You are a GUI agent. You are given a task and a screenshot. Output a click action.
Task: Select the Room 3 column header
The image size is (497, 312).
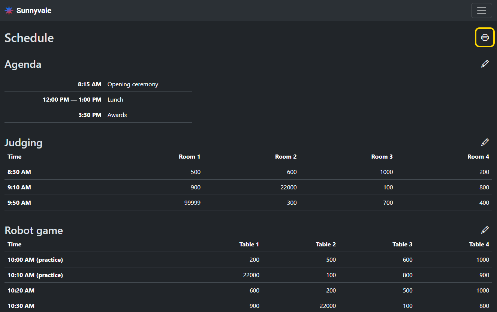coord(382,157)
